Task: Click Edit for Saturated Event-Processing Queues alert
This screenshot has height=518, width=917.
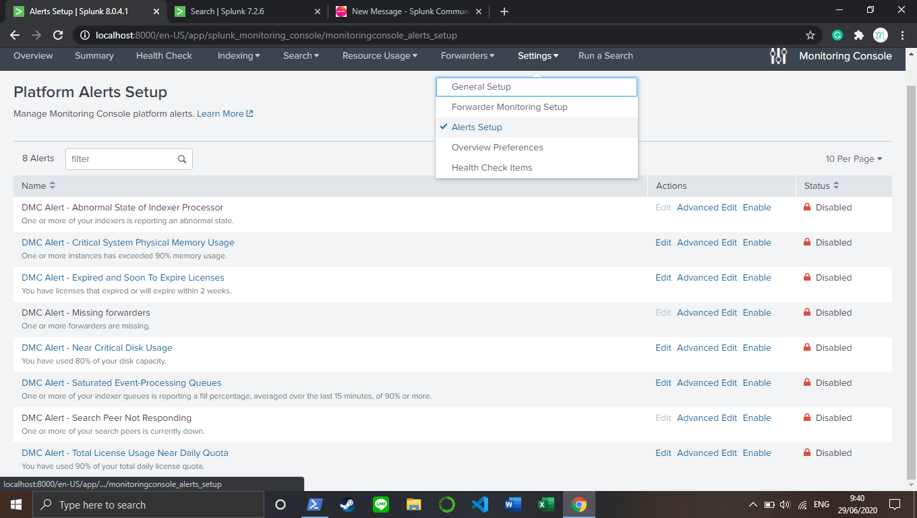Action: (663, 383)
